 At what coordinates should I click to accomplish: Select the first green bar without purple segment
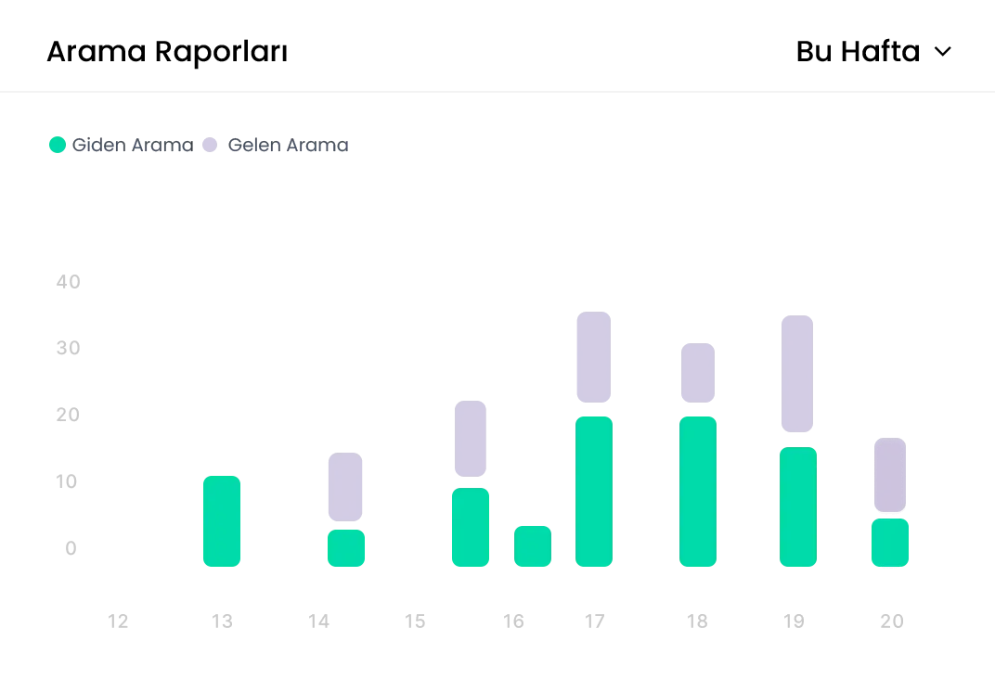pyautogui.click(x=222, y=521)
